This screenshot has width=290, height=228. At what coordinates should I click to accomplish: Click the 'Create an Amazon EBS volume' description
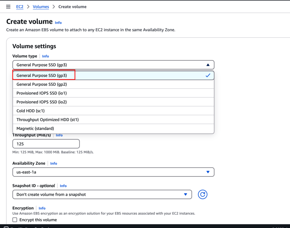(91, 30)
